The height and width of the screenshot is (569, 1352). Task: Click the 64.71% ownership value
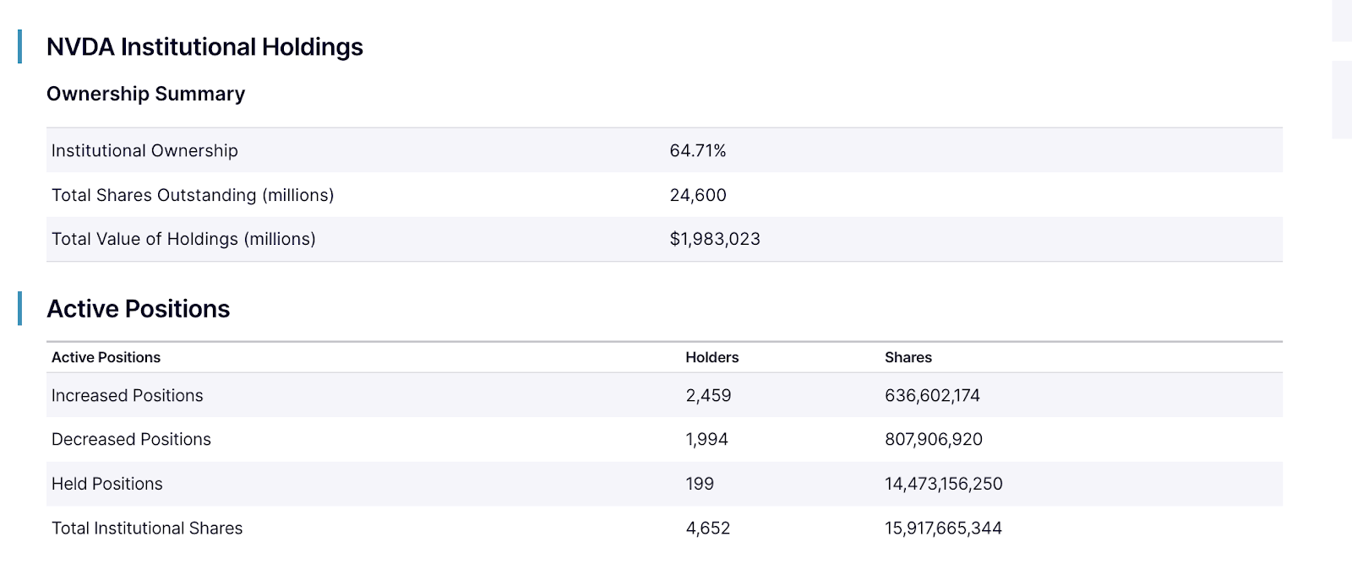click(x=697, y=151)
